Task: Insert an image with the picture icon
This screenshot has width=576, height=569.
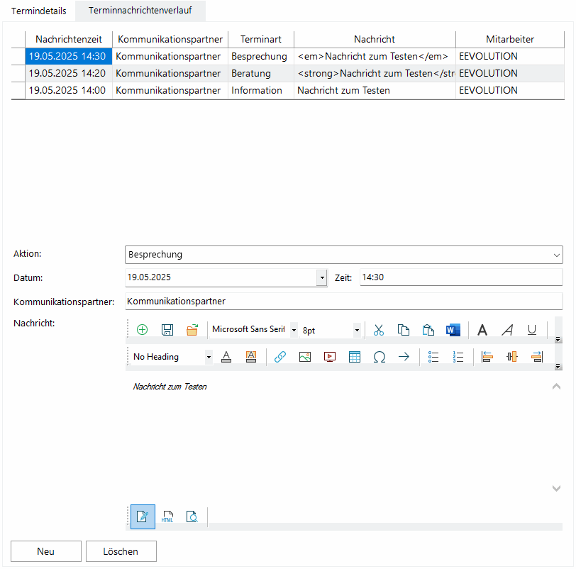Action: (305, 356)
